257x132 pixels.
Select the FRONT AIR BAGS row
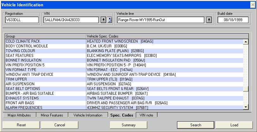tap(124, 103)
